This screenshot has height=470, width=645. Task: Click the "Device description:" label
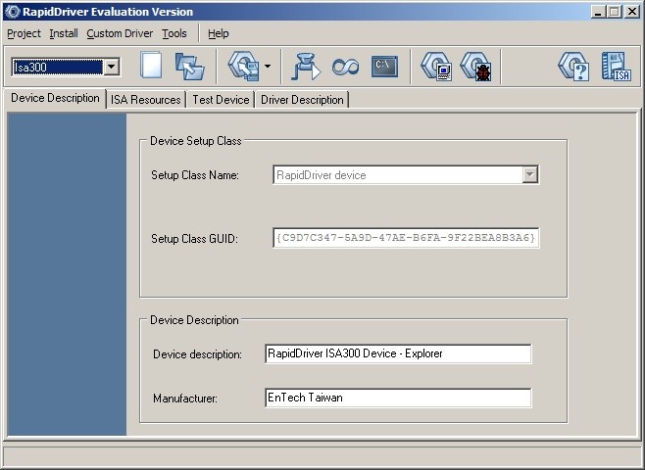(197, 354)
